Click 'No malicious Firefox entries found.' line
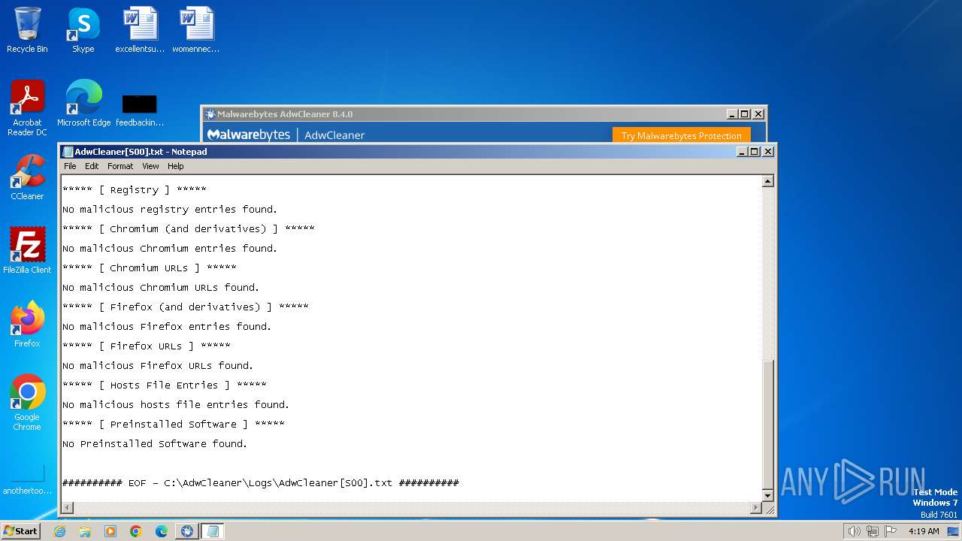 pos(167,327)
